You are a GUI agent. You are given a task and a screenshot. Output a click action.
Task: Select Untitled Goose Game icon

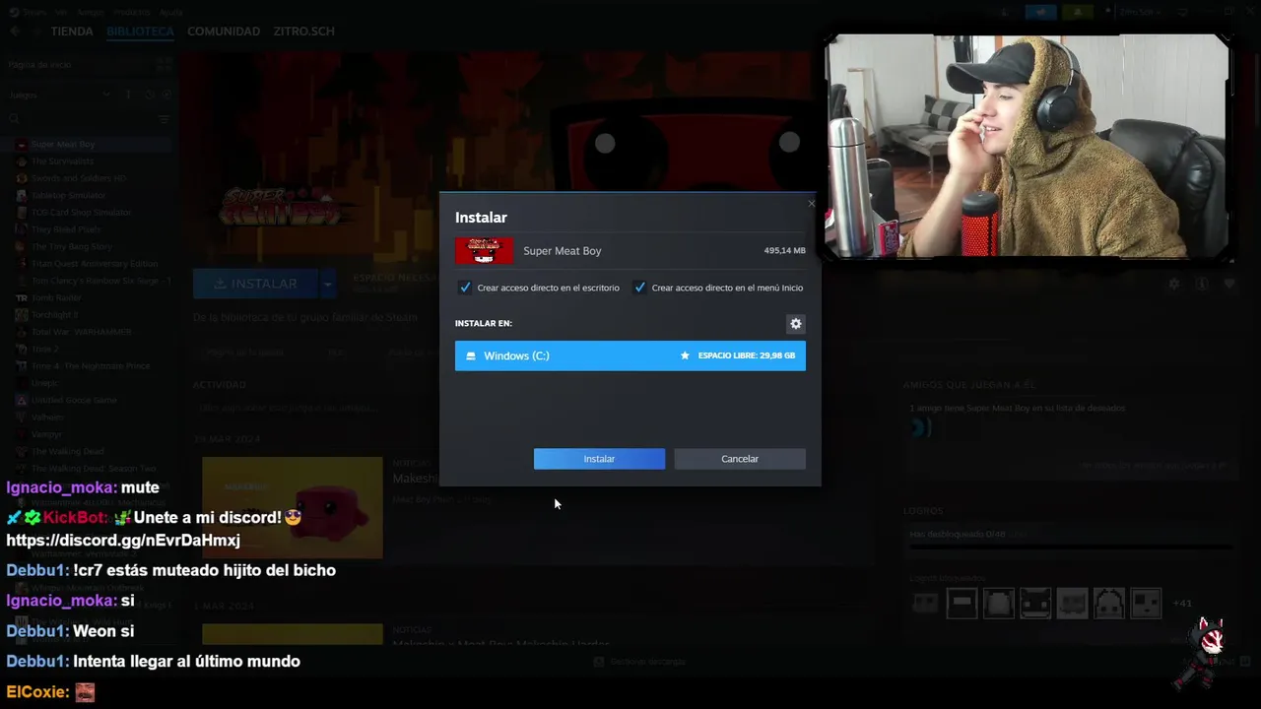[x=22, y=400]
